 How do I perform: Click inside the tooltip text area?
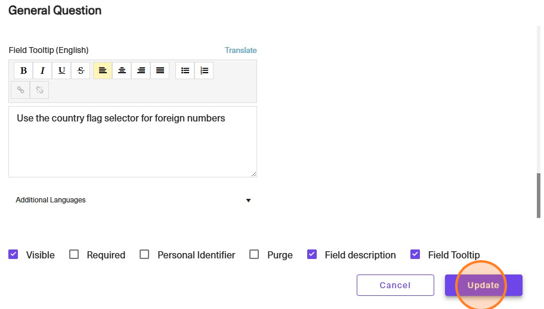click(133, 142)
